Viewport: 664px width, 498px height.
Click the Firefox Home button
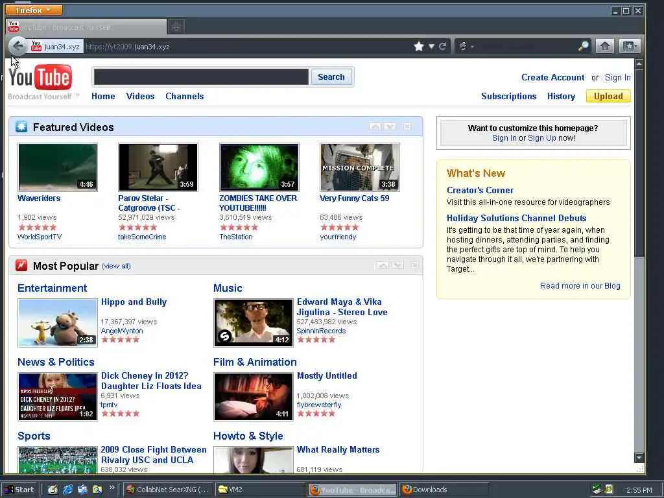tap(605, 46)
